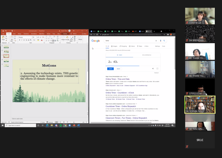
Task: Click the red font color button
Action: pos(42,40)
